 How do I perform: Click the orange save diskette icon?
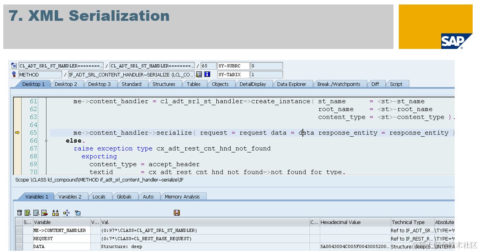pos(177,213)
